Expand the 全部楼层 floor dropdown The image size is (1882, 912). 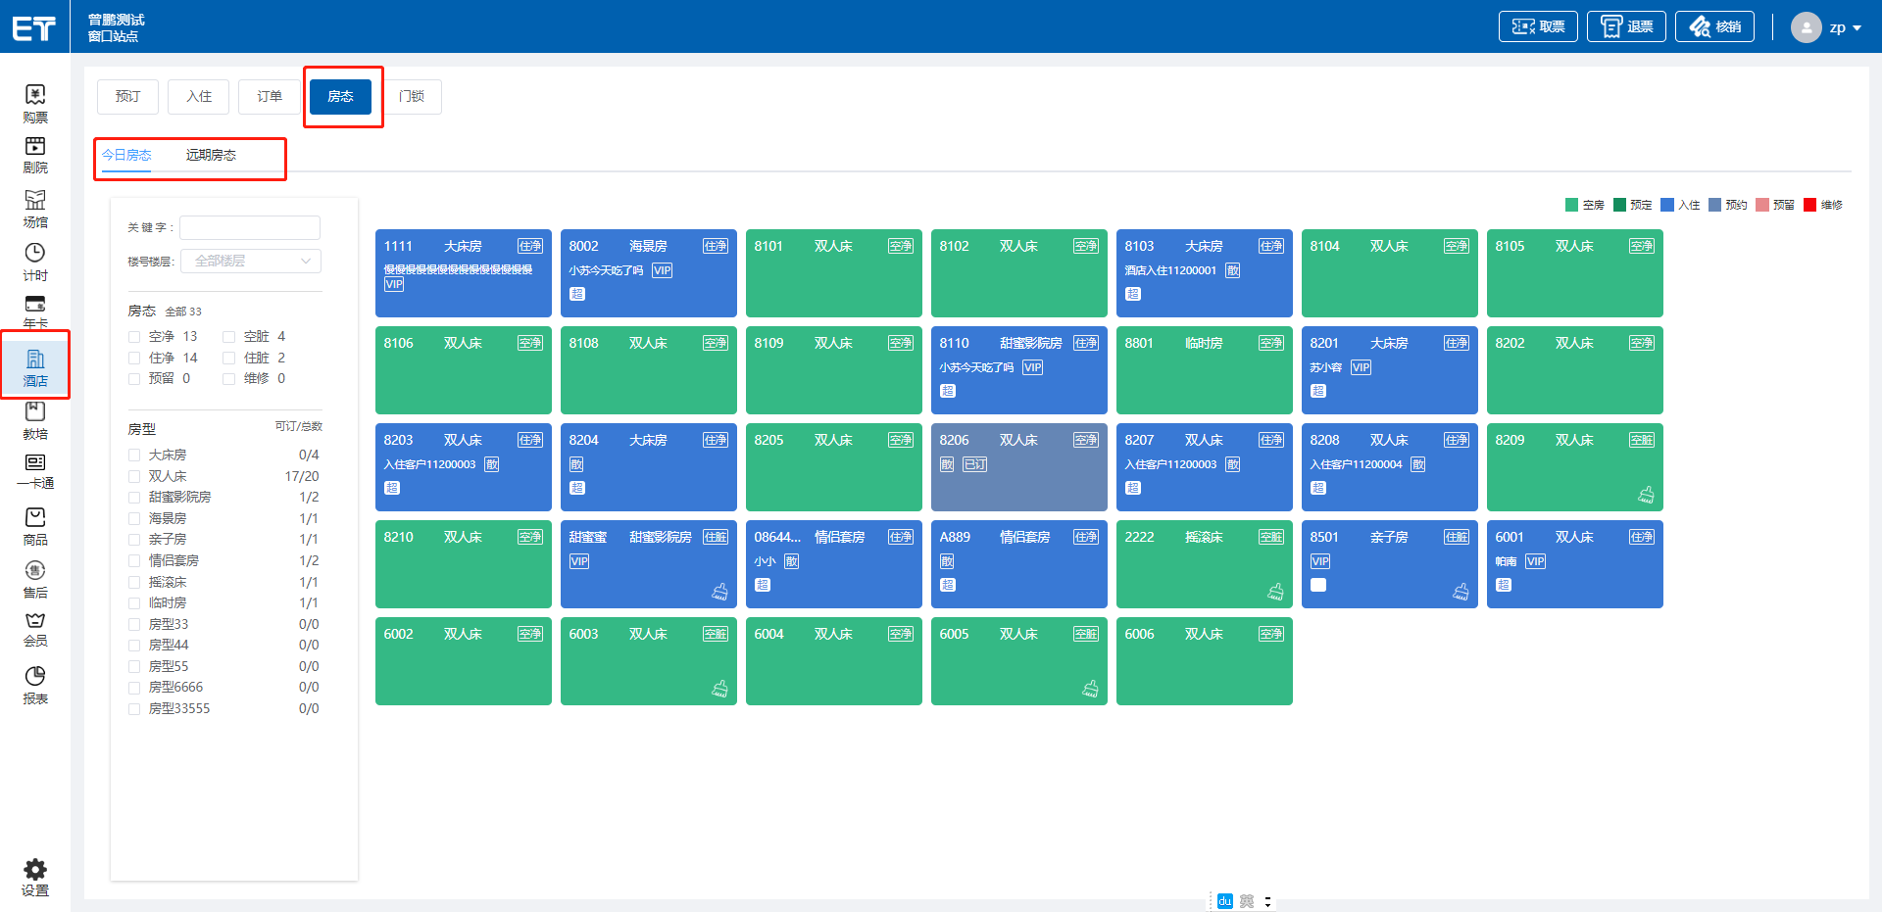251,261
